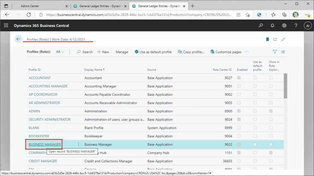The width and height of the screenshot is (314, 176).
Task: Open the browser tab actions menu
Action: (x=6, y=6)
